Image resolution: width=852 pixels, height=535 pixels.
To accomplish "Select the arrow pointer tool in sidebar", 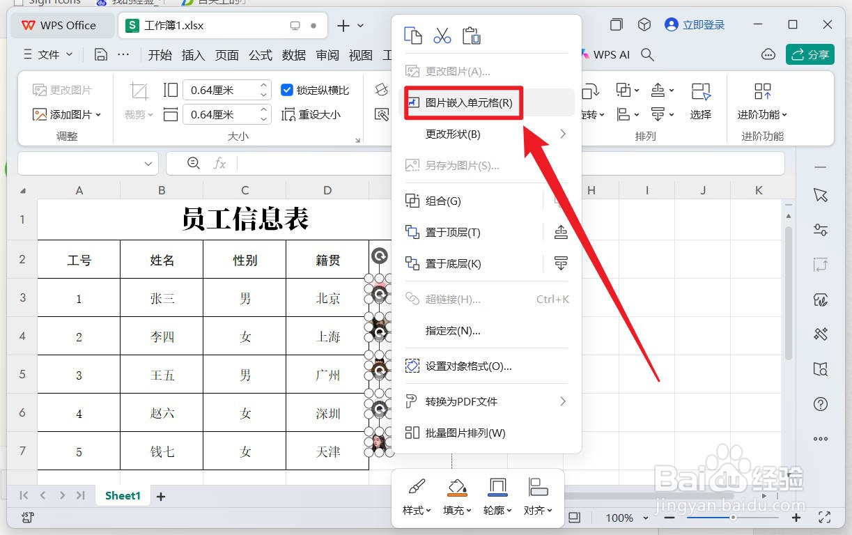I will tap(821, 196).
